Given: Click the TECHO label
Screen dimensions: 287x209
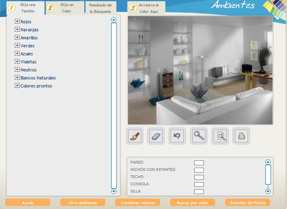Looking at the screenshot, I should coord(137,177).
